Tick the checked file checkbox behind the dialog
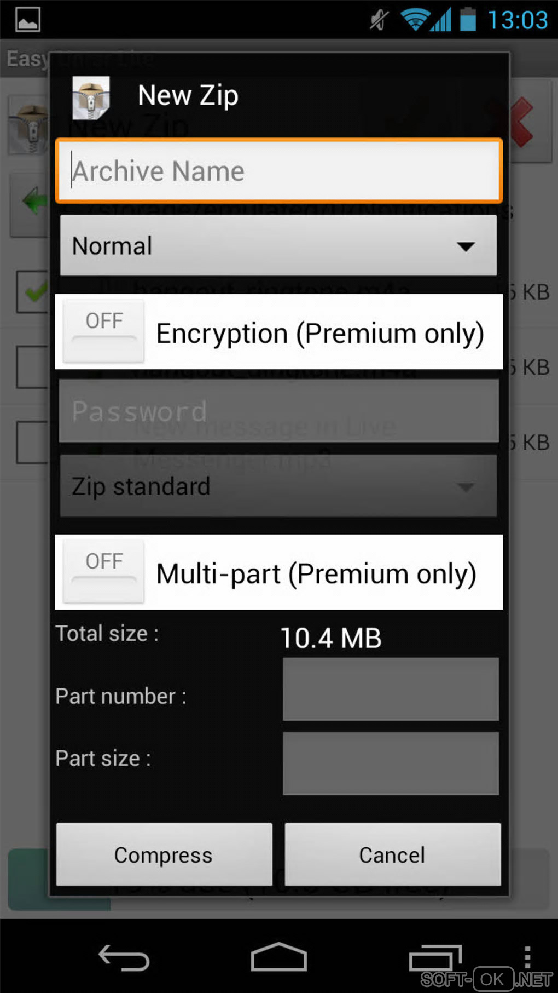558x993 pixels. [33, 292]
